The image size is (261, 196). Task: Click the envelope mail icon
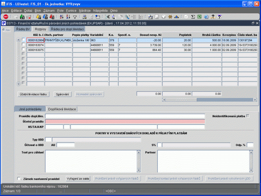click(98, 17)
